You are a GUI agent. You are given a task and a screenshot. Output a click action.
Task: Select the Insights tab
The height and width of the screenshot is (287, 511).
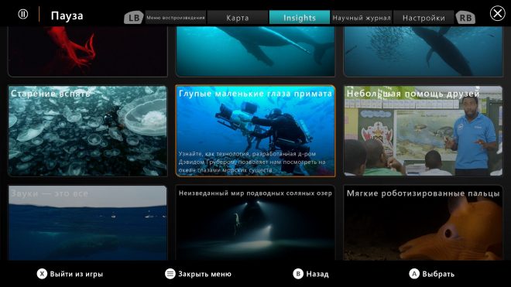[x=300, y=18]
